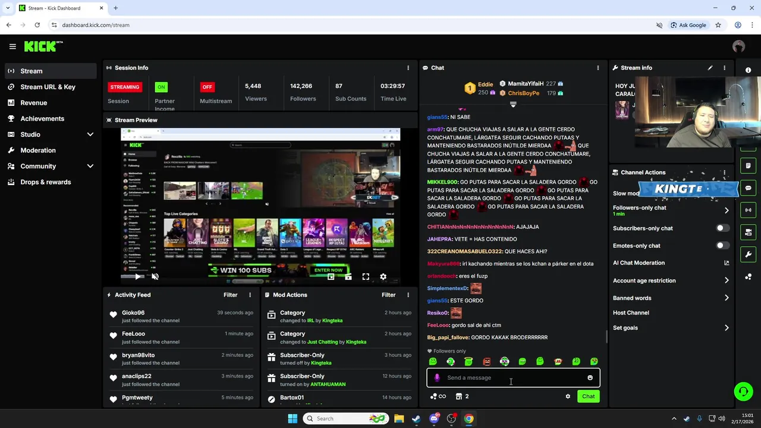This screenshot has height=428, width=761.
Task: Click purple microphone icon in chat input
Action: click(x=437, y=377)
